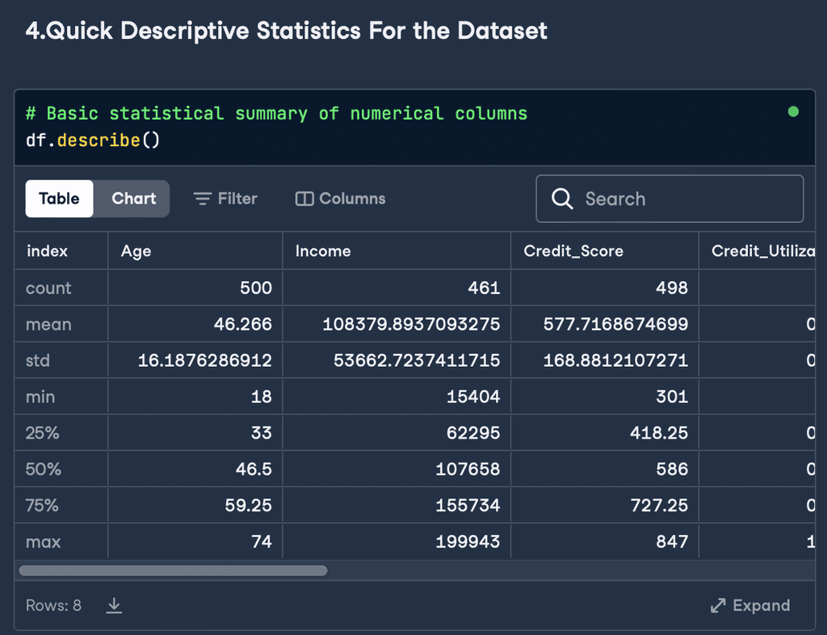Click the index column header
The image size is (827, 635).
[61, 251]
